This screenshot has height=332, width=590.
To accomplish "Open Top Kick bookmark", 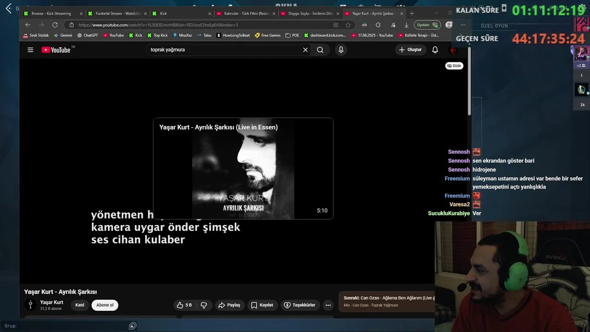I will pyautogui.click(x=157, y=35).
